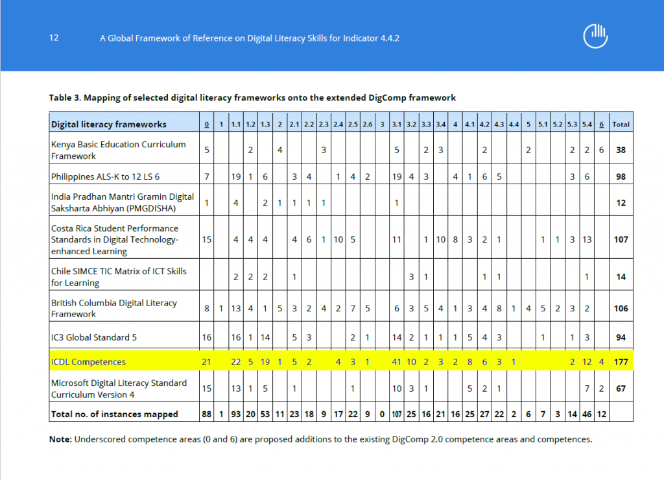
Task: Select 'Kenya Basic Education Curriculum Framework' row label
Action: click(119, 150)
